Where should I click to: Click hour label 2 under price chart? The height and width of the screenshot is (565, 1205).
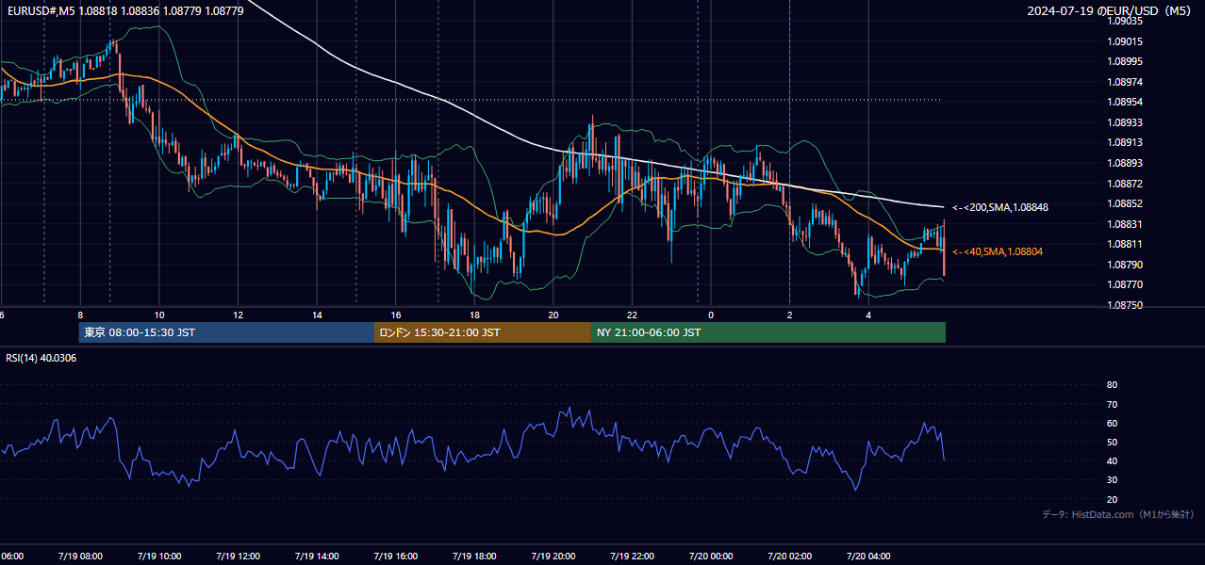[x=790, y=315]
